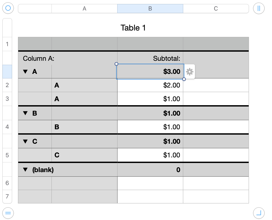Select column C header tab
This screenshot has width=272, height=220.
click(x=216, y=9)
